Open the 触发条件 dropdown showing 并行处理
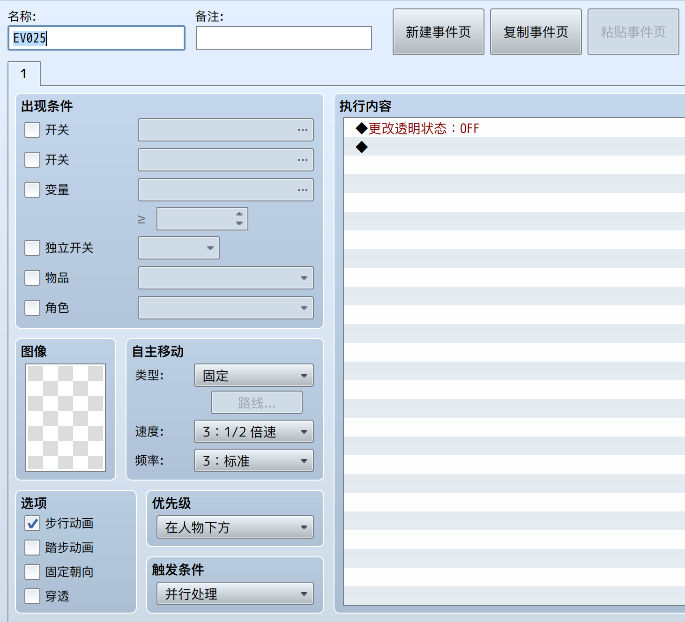This screenshot has height=622, width=685. point(235,593)
